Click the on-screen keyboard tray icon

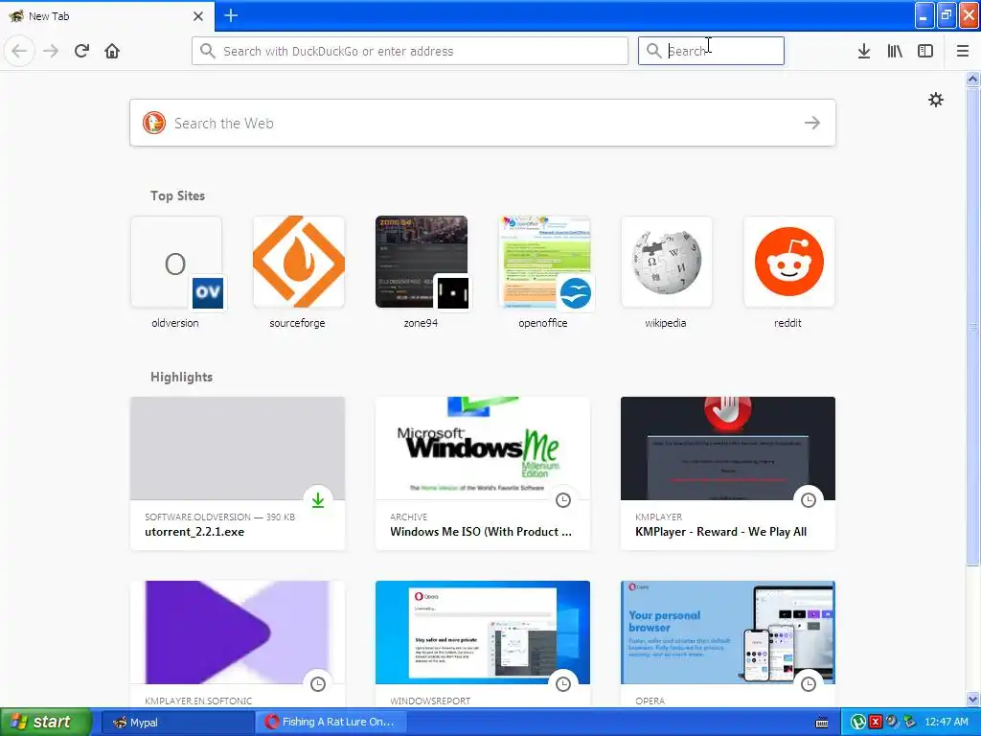click(822, 723)
